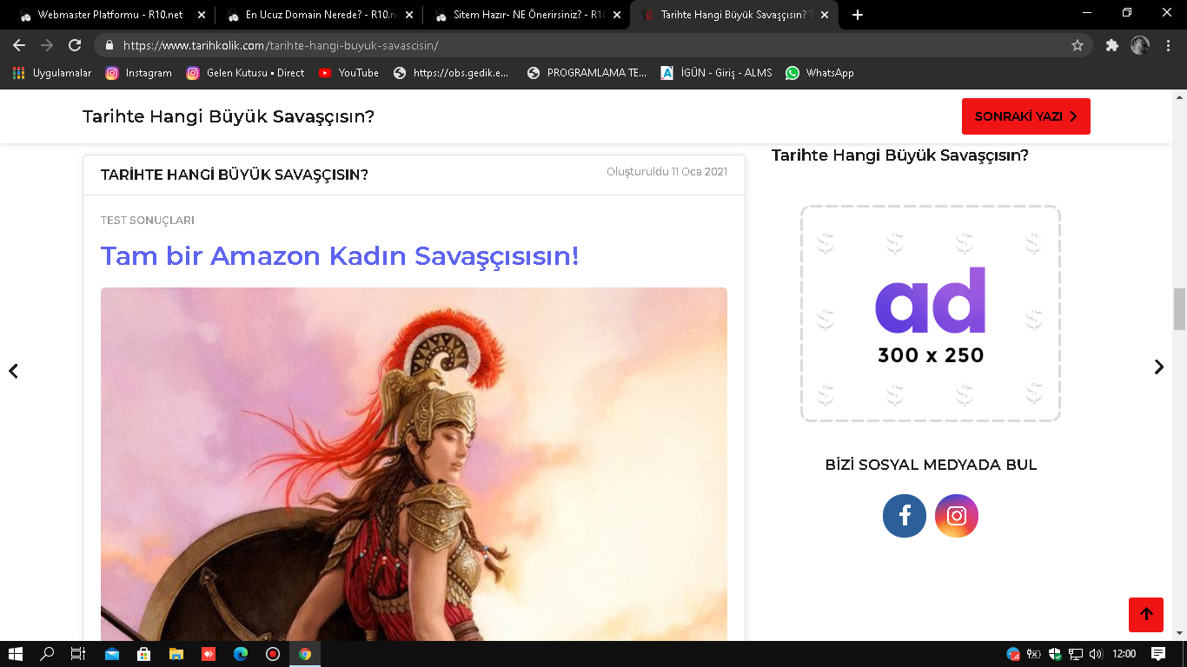Open the screen recorder taskbar app
Screen dimensions: 1187x667
[273, 654]
